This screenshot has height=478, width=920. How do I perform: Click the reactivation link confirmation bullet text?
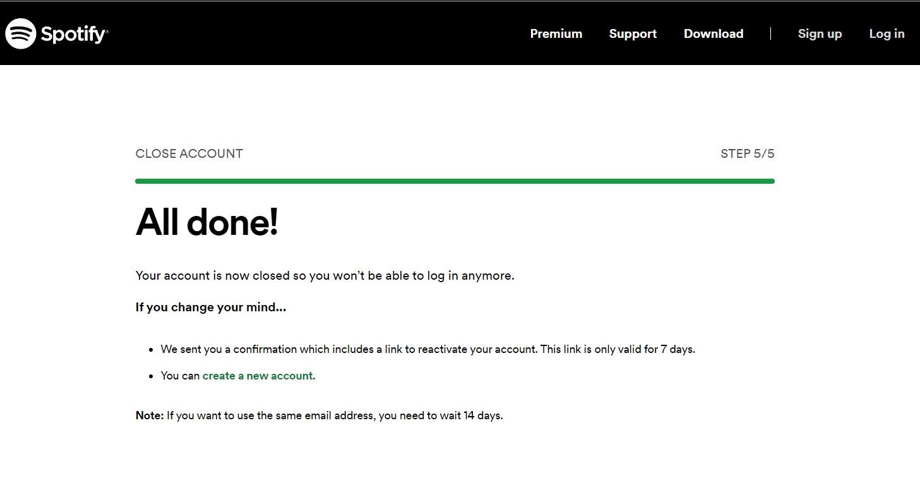tap(427, 349)
